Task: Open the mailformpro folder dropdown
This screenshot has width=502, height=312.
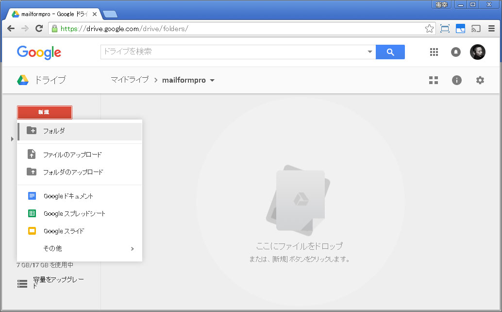Action: [x=212, y=81]
